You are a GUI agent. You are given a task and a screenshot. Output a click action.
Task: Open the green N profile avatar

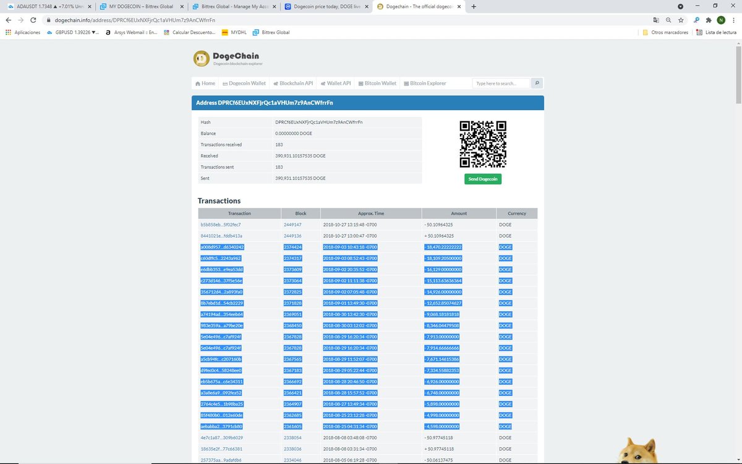[720, 20]
